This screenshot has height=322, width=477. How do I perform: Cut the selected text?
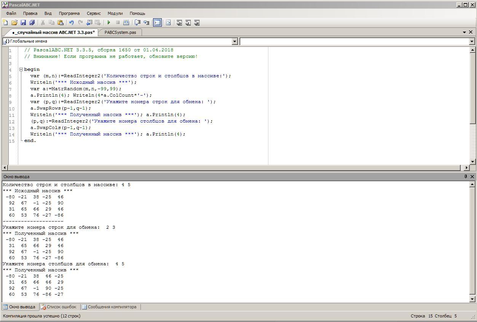[43, 23]
